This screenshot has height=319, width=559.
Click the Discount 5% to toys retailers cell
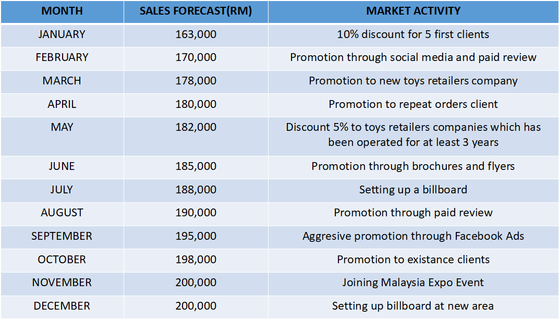click(413, 134)
